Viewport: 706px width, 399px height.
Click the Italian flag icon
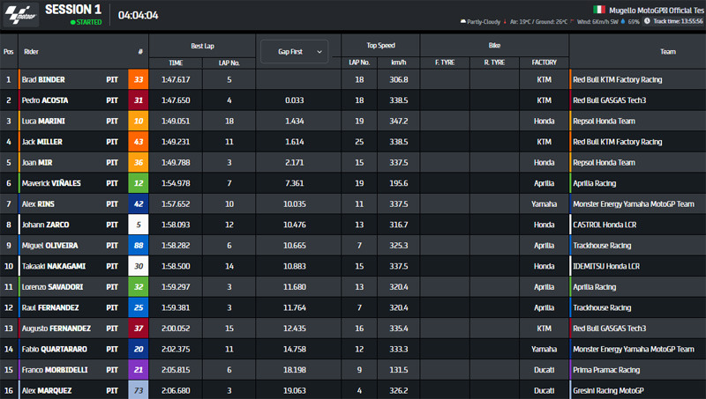tap(599, 9)
